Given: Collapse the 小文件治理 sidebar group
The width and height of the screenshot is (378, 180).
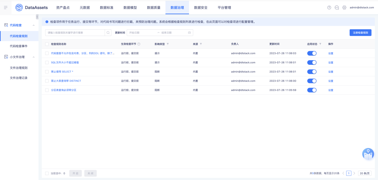Looking at the screenshot, I should point(33,57).
